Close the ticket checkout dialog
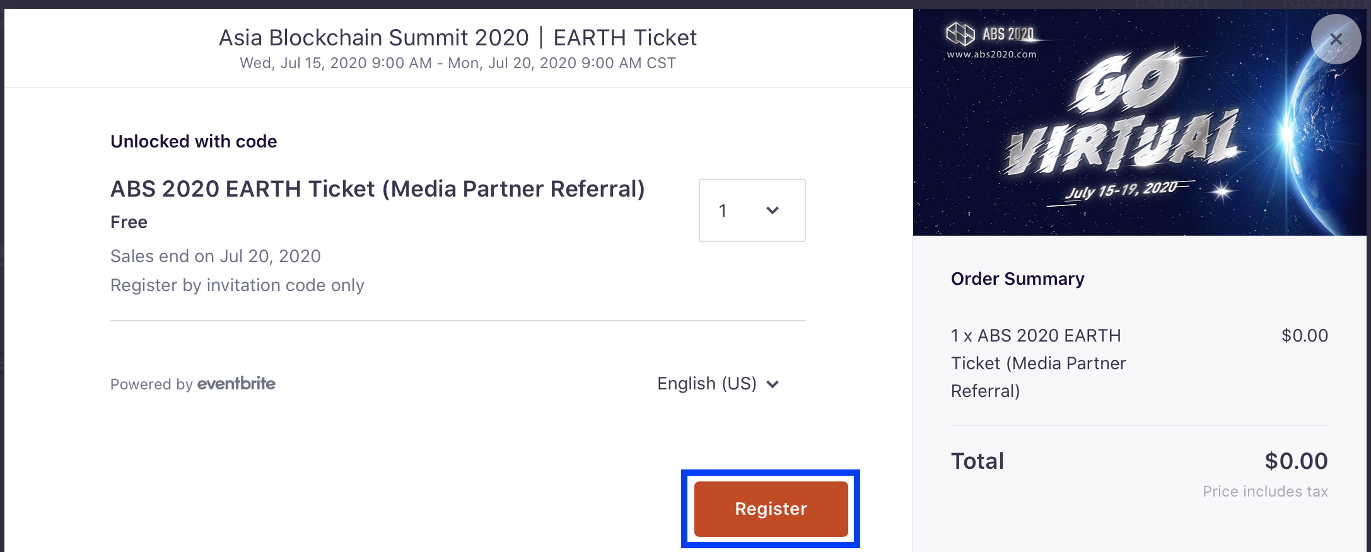 coord(1335,39)
